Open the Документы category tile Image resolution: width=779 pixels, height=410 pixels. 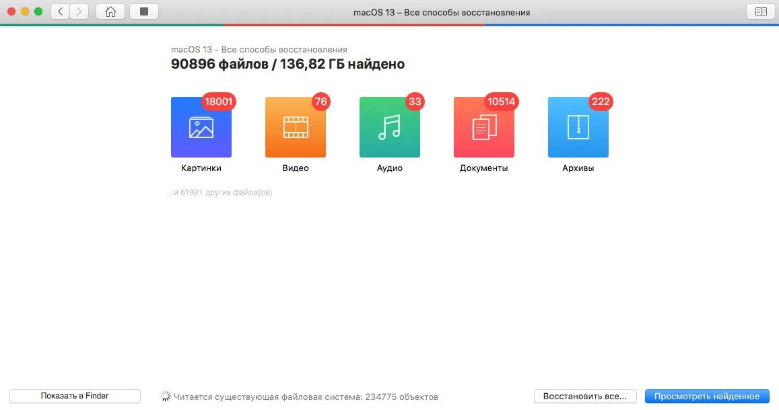tap(484, 127)
